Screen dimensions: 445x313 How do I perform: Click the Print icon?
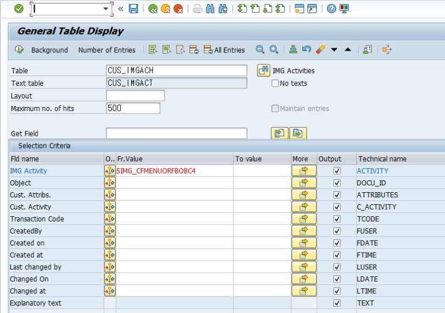(197, 9)
